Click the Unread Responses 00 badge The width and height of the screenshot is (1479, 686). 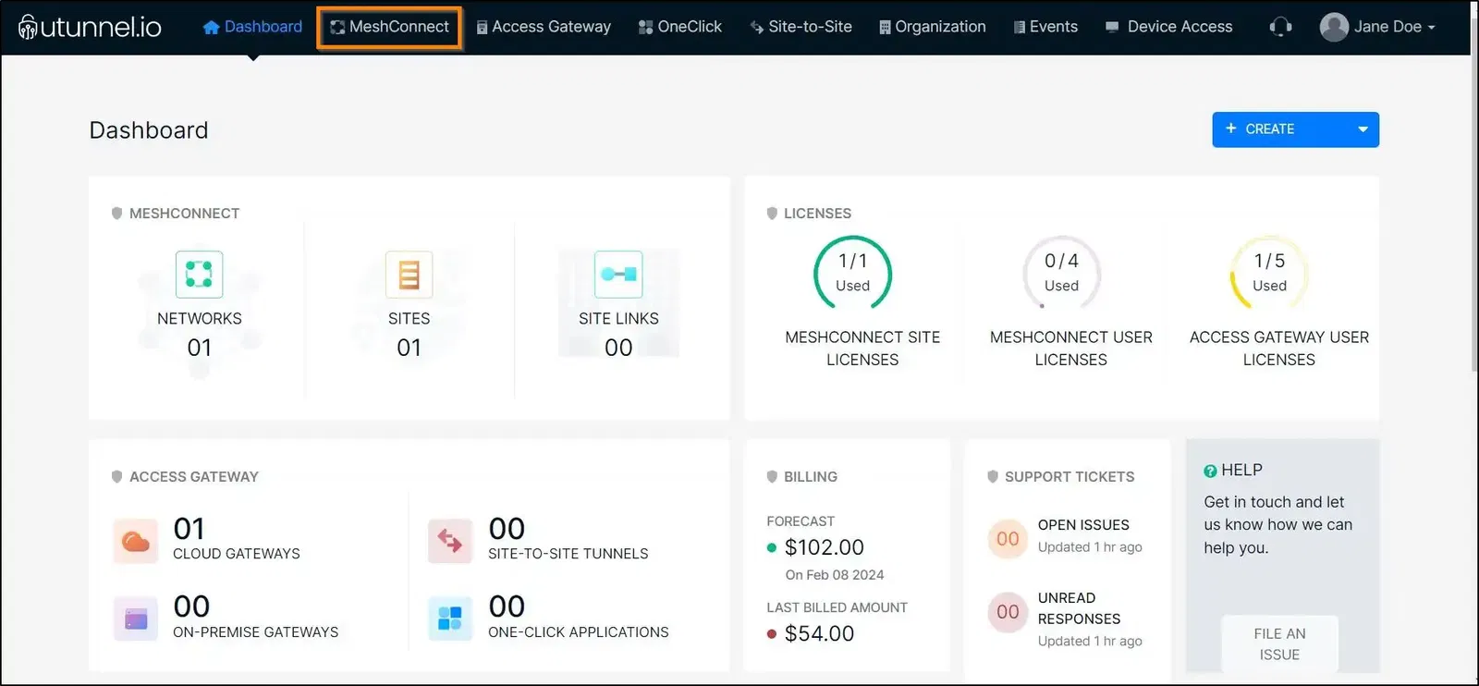[1008, 612]
